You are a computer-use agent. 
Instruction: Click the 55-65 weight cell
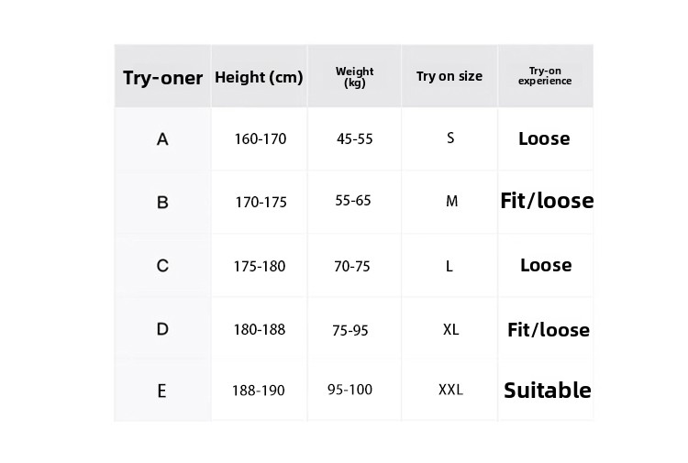coord(353,200)
